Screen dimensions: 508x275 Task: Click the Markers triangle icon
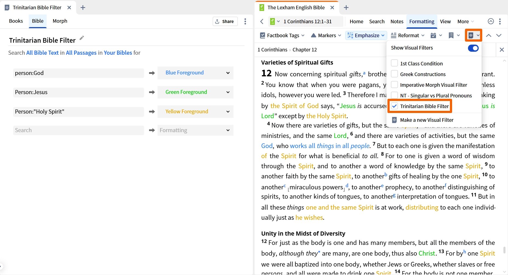pyautogui.click(x=314, y=35)
